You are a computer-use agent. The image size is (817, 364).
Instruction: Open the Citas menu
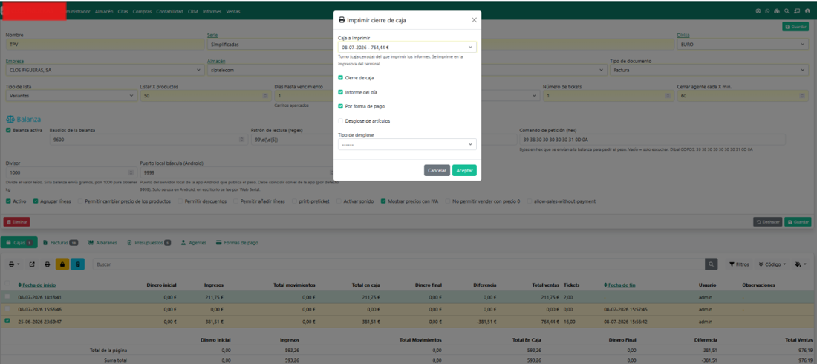click(123, 11)
